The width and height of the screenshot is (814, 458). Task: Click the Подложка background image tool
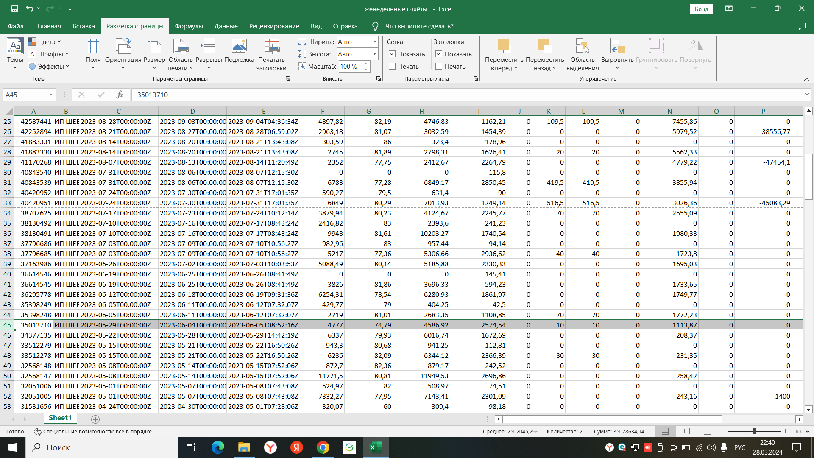click(239, 51)
